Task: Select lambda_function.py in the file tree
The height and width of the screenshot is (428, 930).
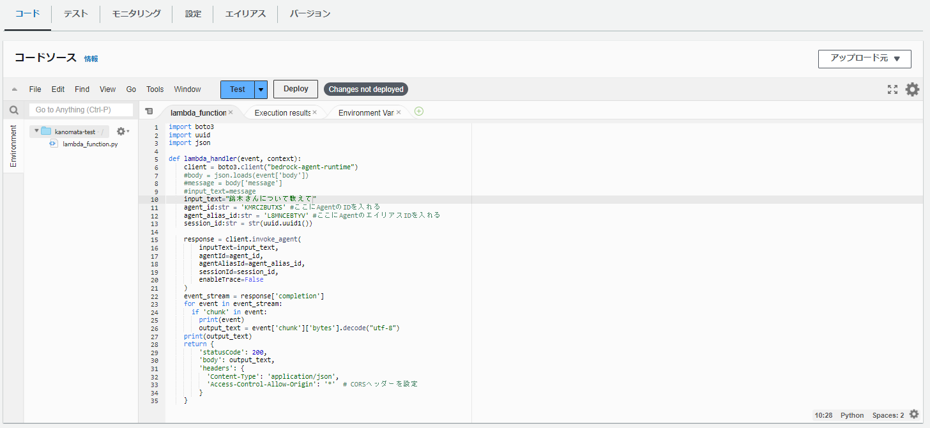Action: tap(89, 144)
